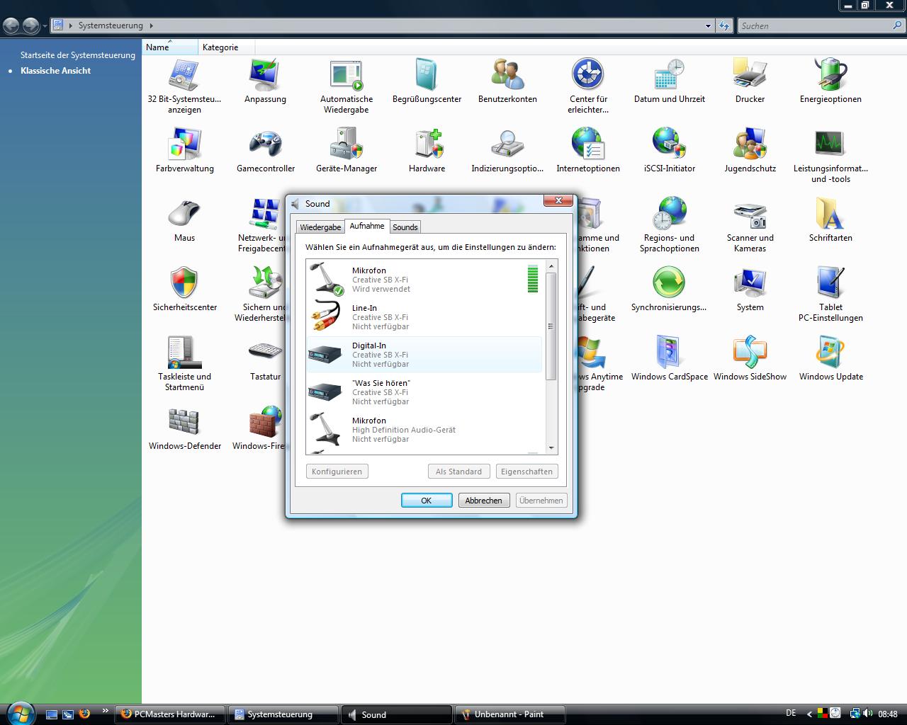Open Schriftarten icon
The image size is (907, 725).
pyautogui.click(x=830, y=214)
